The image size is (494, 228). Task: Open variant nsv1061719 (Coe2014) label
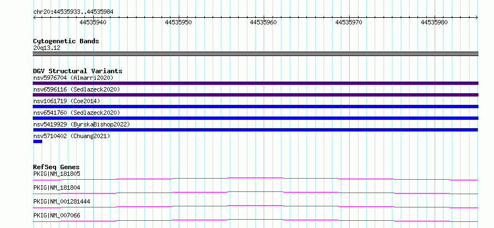point(67,101)
